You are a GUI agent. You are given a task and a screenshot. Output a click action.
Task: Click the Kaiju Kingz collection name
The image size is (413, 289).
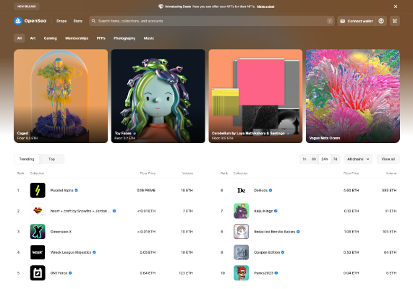click(x=263, y=211)
